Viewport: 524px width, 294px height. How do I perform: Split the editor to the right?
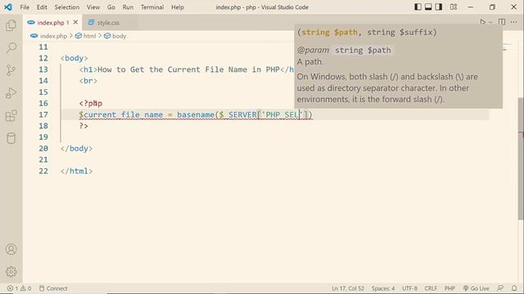[x=502, y=22]
